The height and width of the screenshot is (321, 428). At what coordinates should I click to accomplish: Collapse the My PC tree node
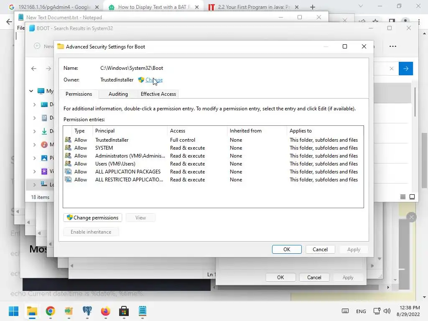(x=31, y=91)
